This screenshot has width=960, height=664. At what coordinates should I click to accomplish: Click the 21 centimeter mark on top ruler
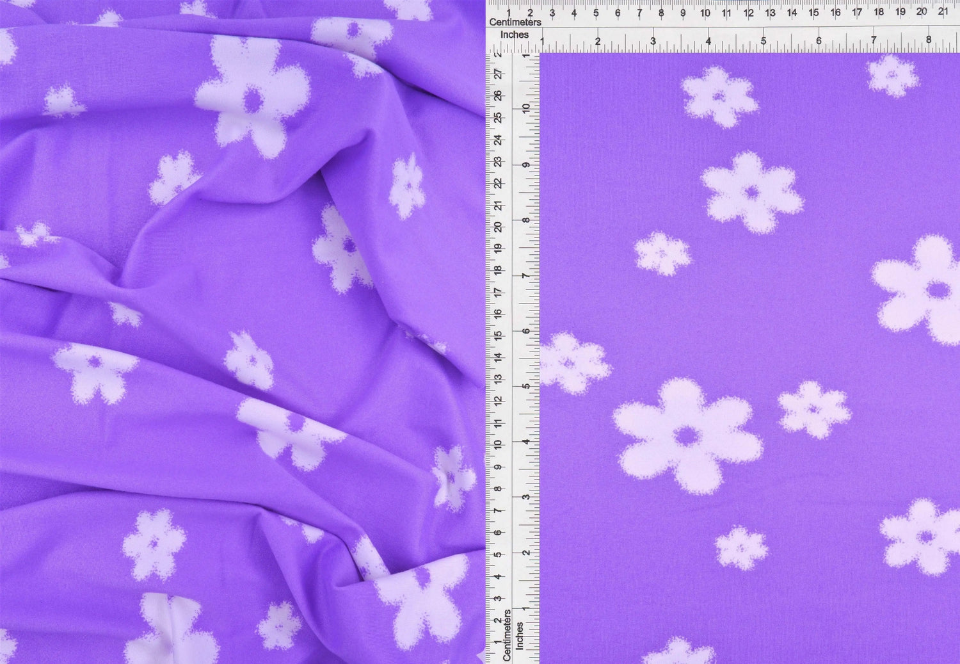[x=943, y=11]
